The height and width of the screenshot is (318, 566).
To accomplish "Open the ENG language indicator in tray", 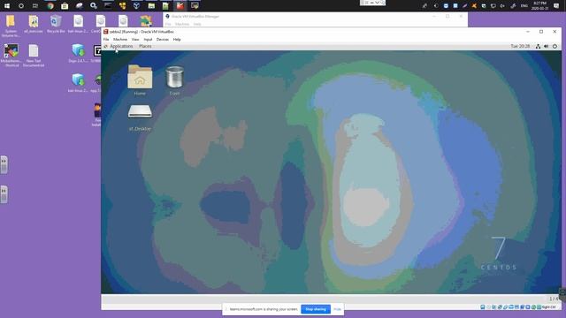I will 524,6.
